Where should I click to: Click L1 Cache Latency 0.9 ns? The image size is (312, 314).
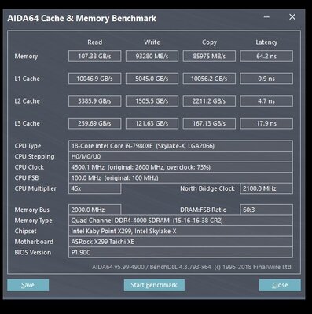(x=266, y=78)
